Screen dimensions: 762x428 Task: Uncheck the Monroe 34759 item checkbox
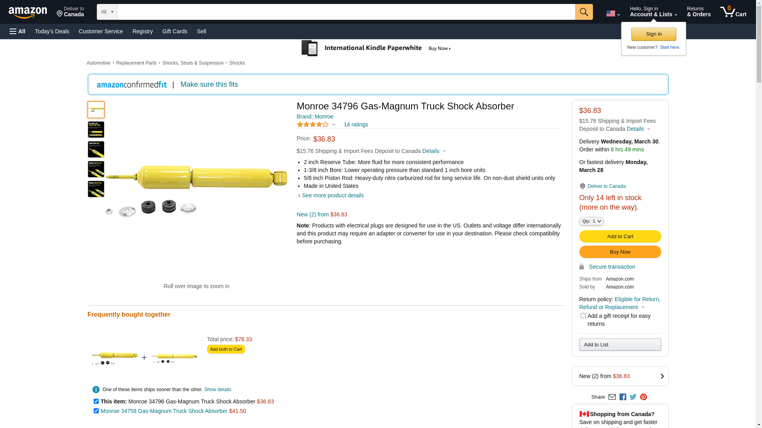pos(96,411)
